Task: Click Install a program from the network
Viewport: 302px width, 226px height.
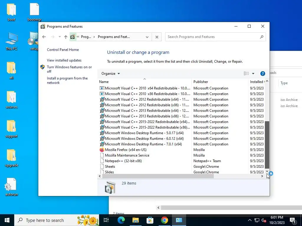Action: click(67, 80)
